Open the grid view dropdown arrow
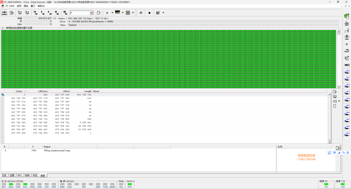The height and width of the screenshot is (189, 351). (133, 13)
